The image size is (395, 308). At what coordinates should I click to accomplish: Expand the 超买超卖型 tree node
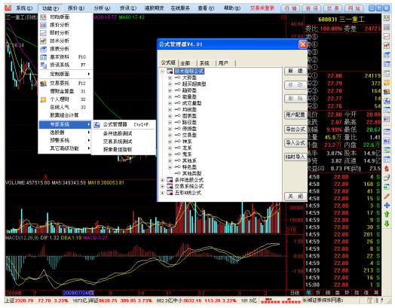170,84
